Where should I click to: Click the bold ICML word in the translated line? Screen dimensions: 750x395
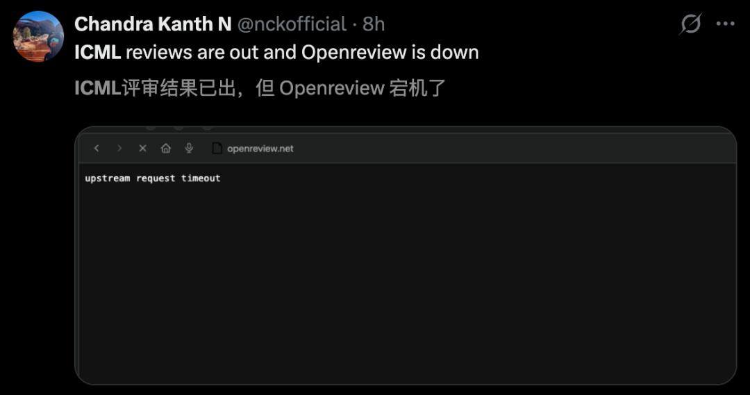tap(98, 88)
